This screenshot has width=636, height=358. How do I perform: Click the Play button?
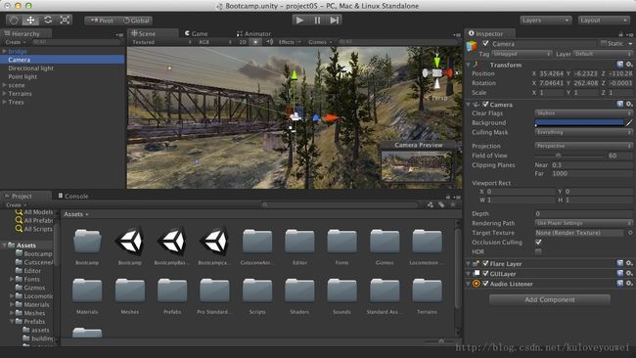tap(299, 20)
